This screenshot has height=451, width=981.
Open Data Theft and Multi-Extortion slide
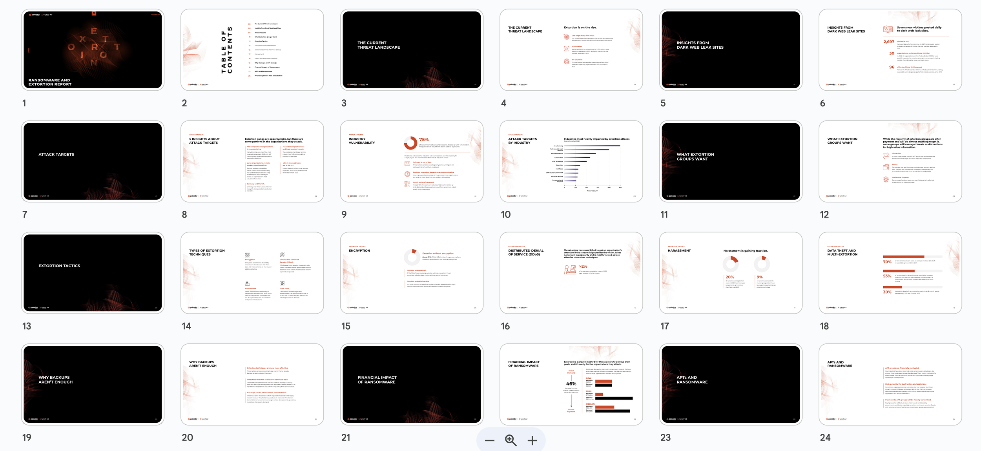click(x=890, y=273)
